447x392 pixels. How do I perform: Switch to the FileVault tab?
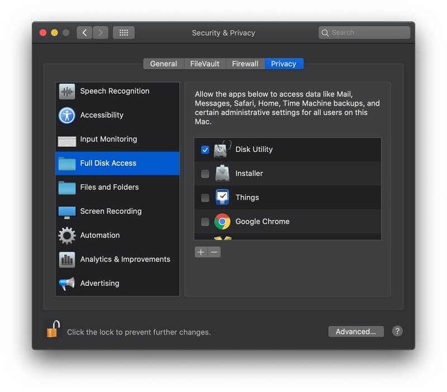pos(205,64)
